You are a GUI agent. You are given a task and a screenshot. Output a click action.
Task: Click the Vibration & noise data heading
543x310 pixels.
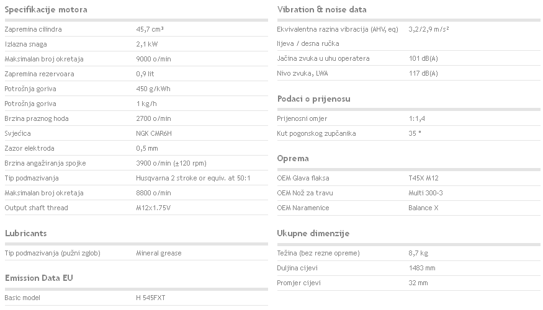click(x=321, y=10)
